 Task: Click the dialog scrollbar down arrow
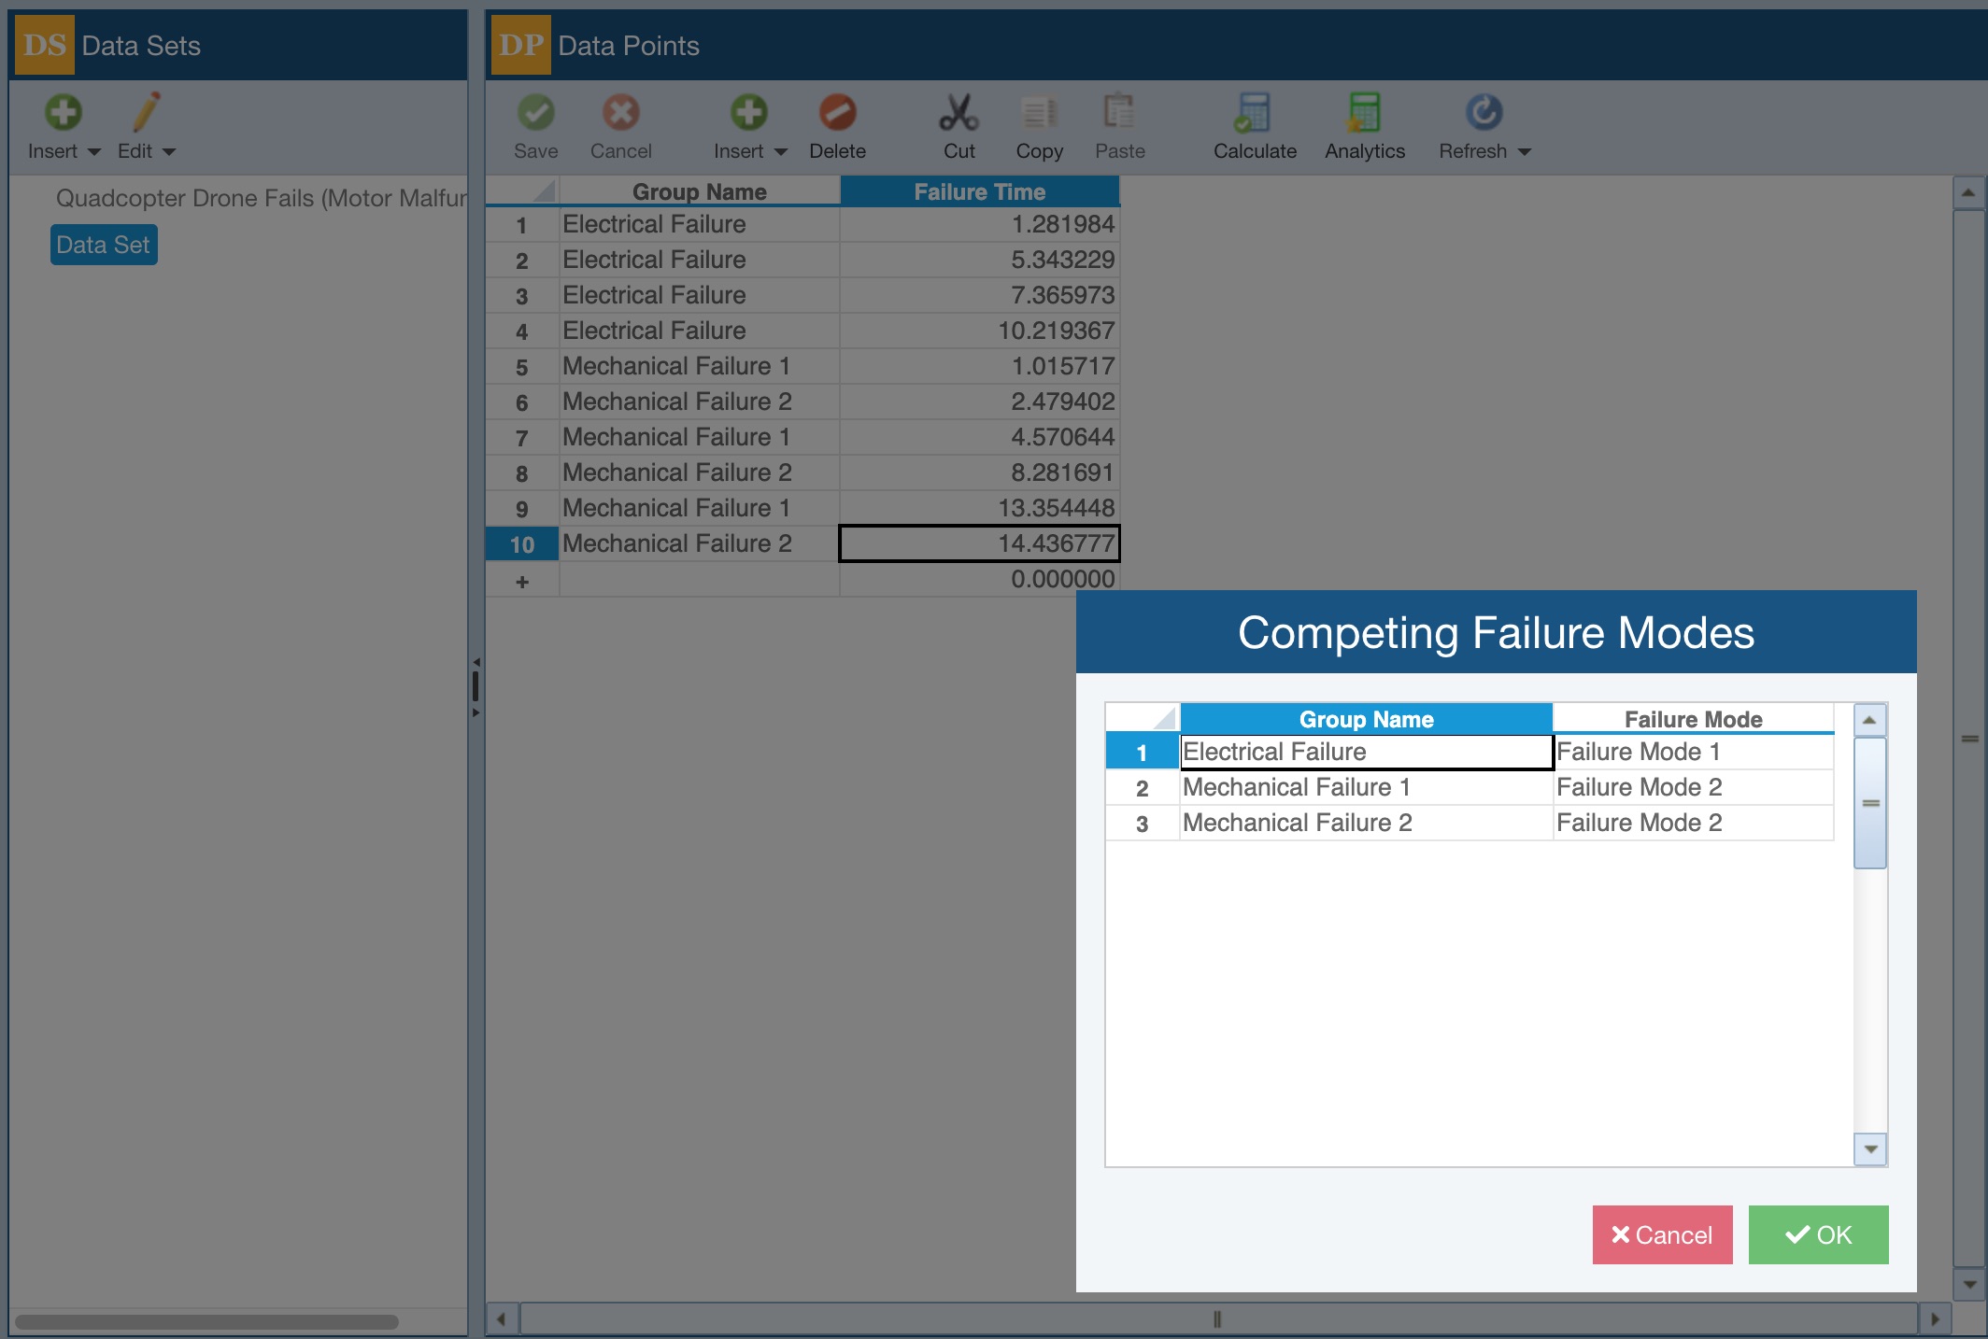[x=1869, y=1149]
